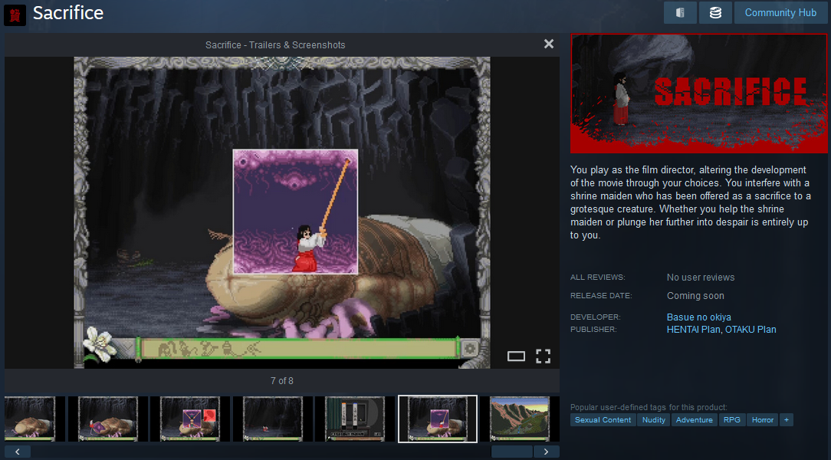831x460 pixels.
Task: Select the second screenshot thumbnail
Action: 108,419
